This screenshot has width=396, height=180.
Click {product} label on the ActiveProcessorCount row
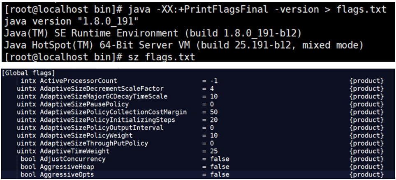tap(366, 81)
